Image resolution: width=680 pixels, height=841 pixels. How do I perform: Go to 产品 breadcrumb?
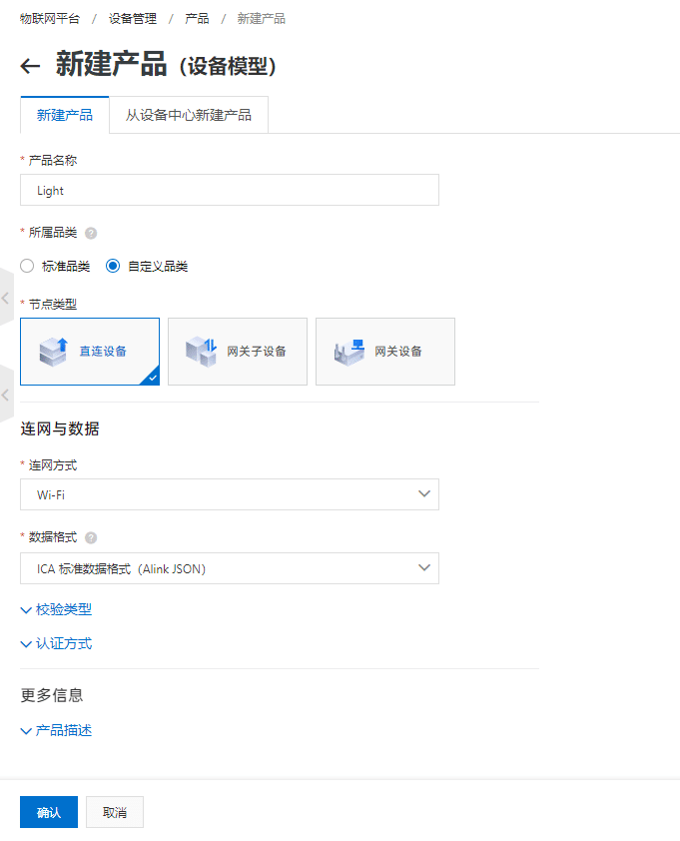pyautogui.click(x=197, y=19)
